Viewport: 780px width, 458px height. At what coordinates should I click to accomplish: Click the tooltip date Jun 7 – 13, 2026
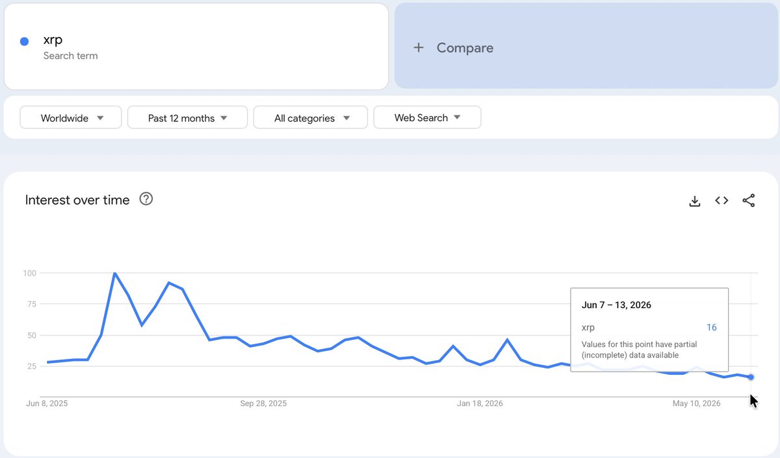(616, 305)
